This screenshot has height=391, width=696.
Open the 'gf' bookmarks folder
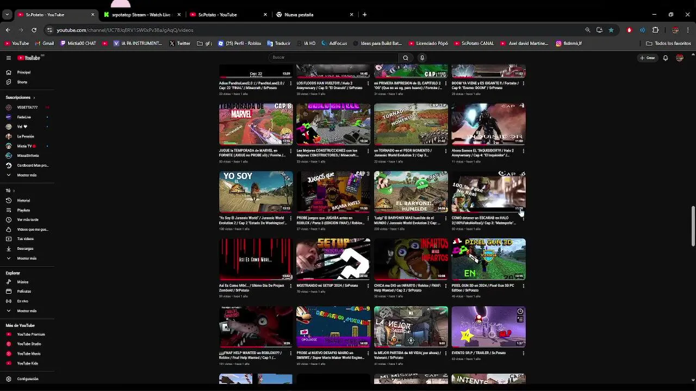pyautogui.click(x=204, y=43)
